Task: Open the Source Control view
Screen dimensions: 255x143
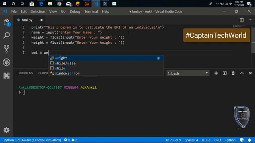Action: pyautogui.click(x=6, y=48)
